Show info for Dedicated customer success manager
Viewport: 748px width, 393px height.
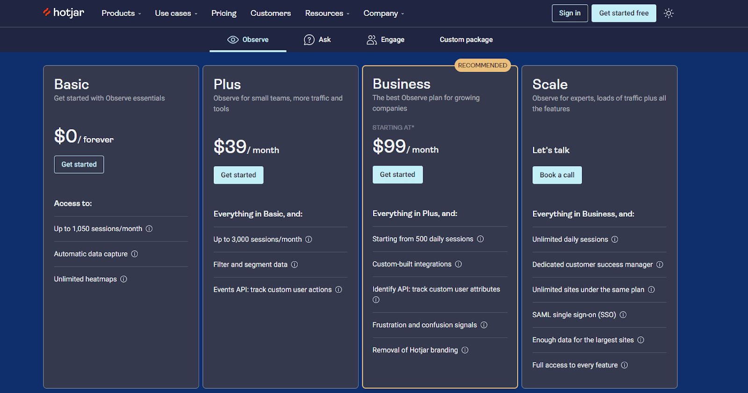coord(660,265)
